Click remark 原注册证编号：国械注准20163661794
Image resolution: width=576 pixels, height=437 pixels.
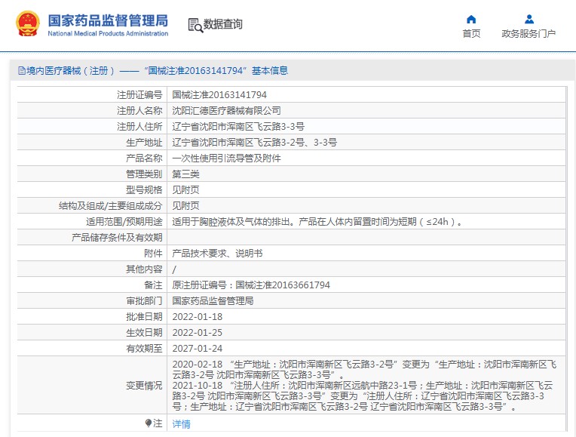coord(251,285)
